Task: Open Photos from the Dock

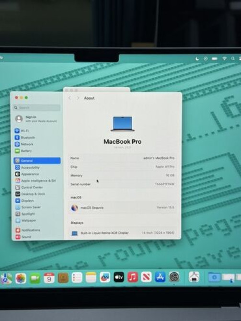Action: tap(21, 278)
